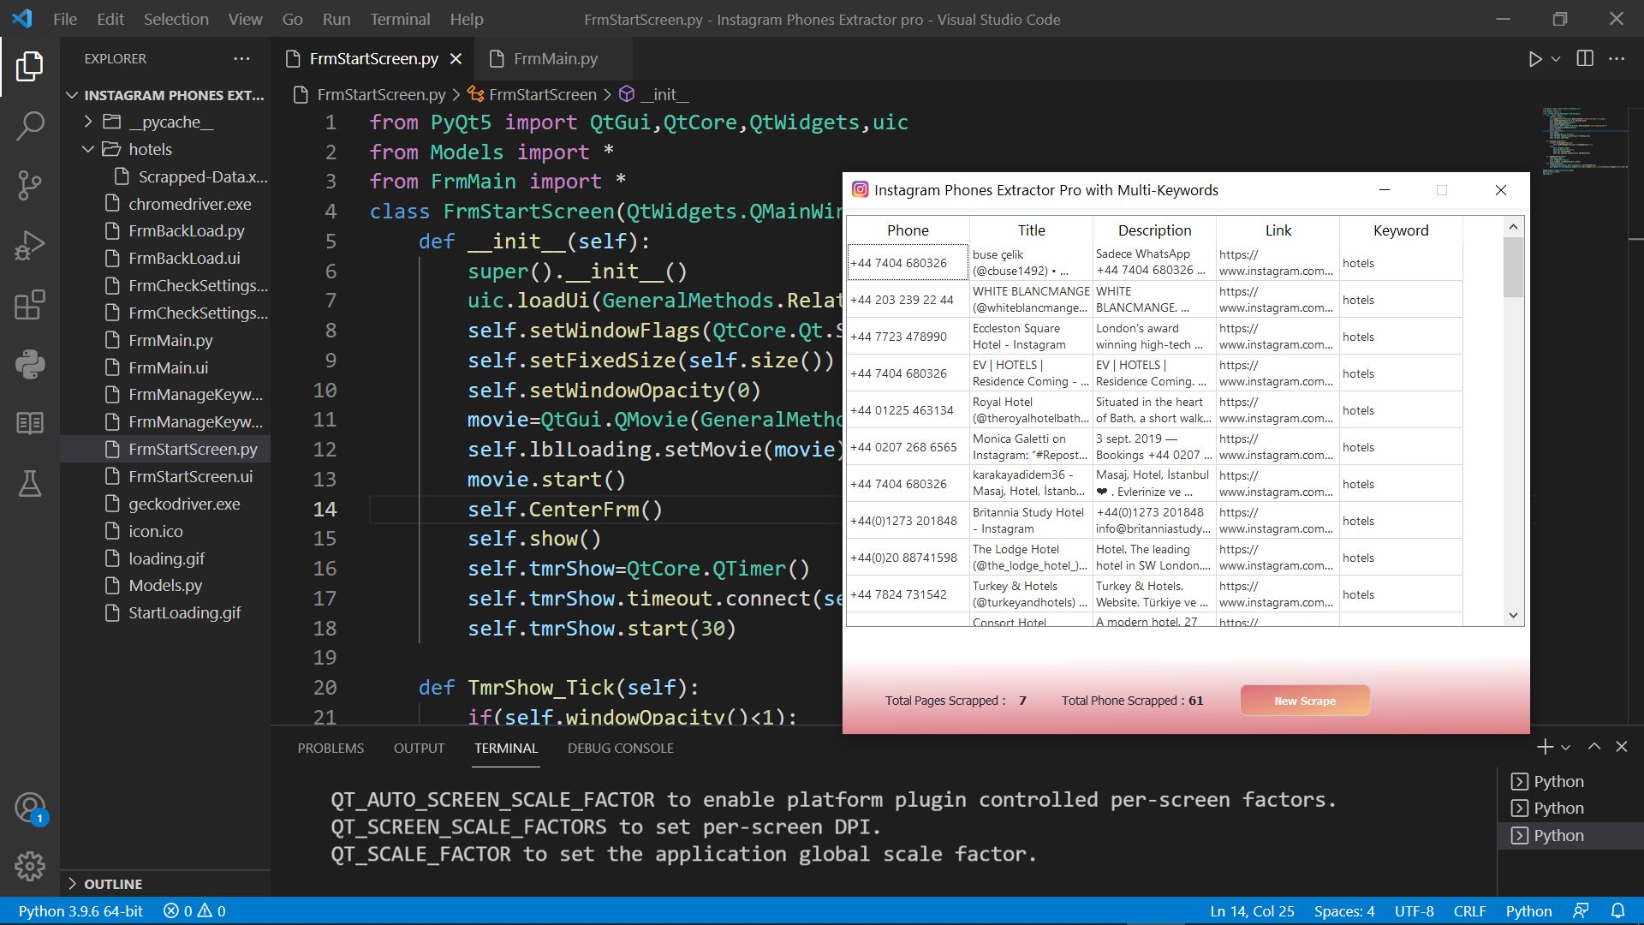Open the Testing flask view
This screenshot has height=925, width=1644.
coord(30,483)
